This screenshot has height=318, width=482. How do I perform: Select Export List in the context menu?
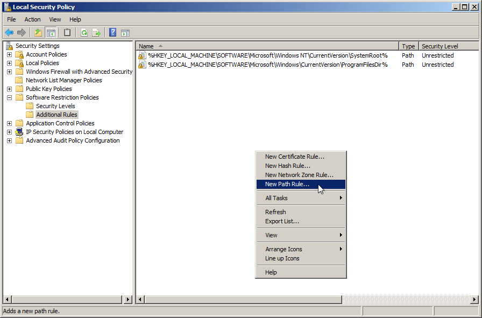pos(301,221)
